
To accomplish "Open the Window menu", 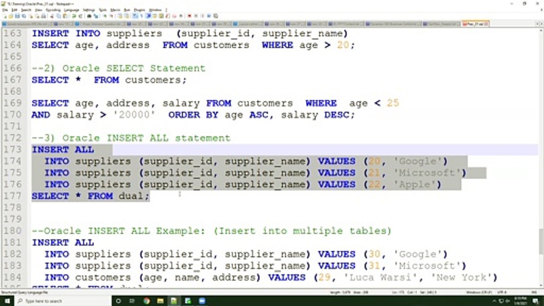I will click(x=155, y=10).
